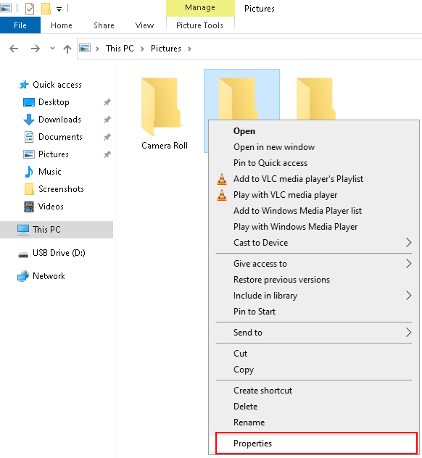Expand chevron after This PC in address bar

click(x=142, y=49)
